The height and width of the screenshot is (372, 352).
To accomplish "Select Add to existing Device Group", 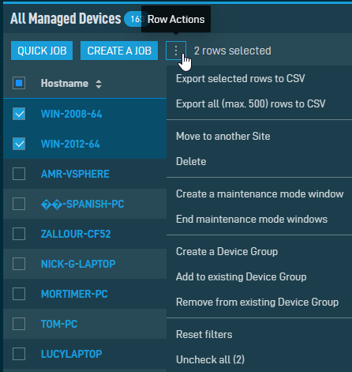I will pos(242,276).
